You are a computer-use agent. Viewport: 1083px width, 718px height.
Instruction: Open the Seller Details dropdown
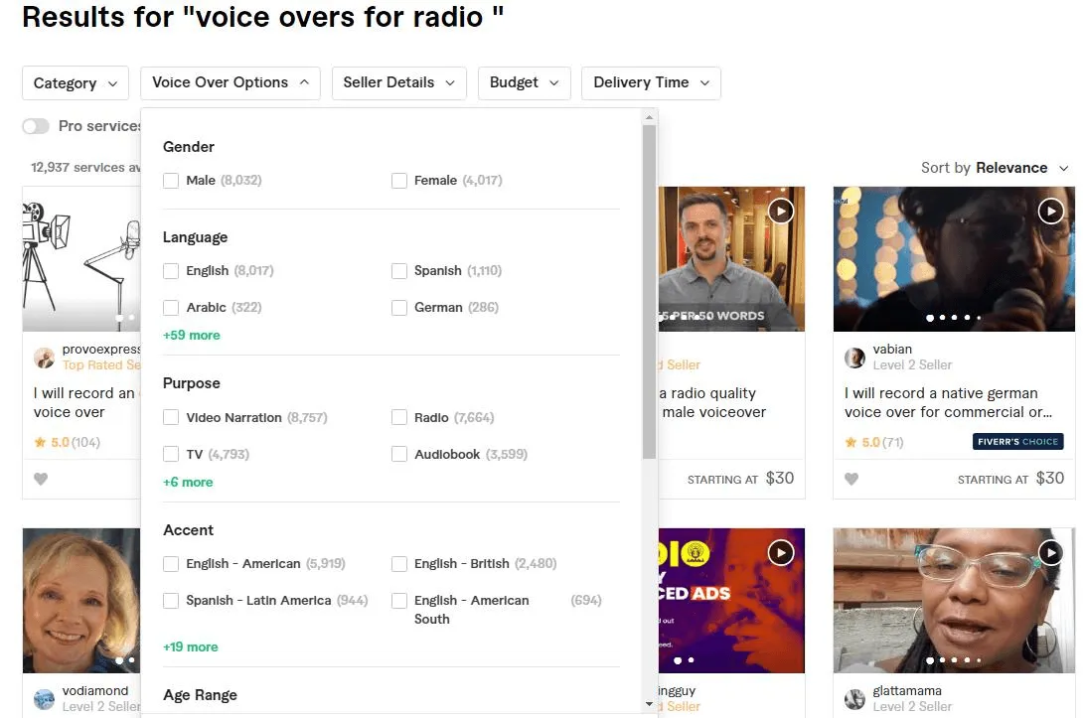(398, 82)
